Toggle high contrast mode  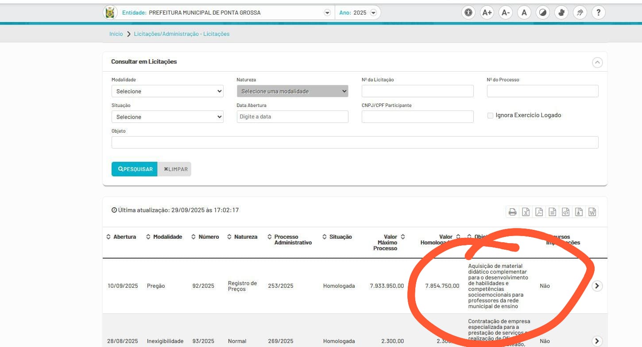(x=542, y=12)
